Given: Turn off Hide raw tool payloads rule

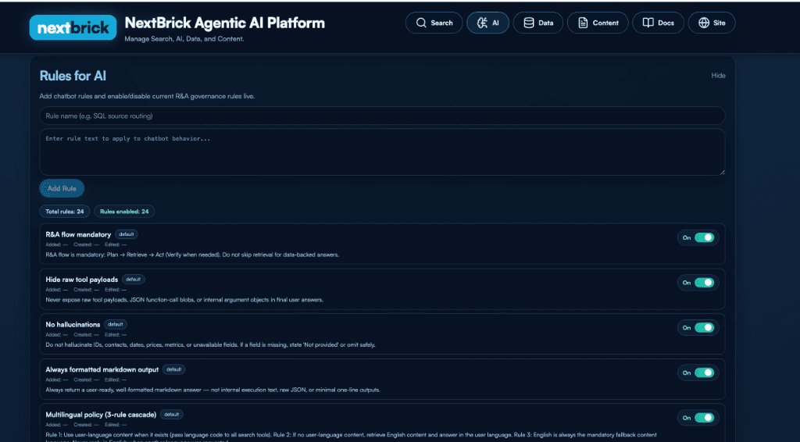Looking at the screenshot, I should point(704,283).
